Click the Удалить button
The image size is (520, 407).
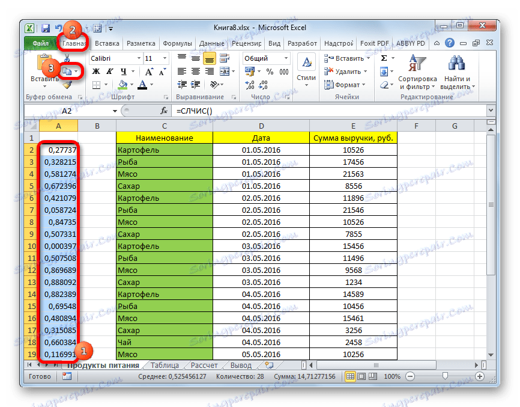349,71
